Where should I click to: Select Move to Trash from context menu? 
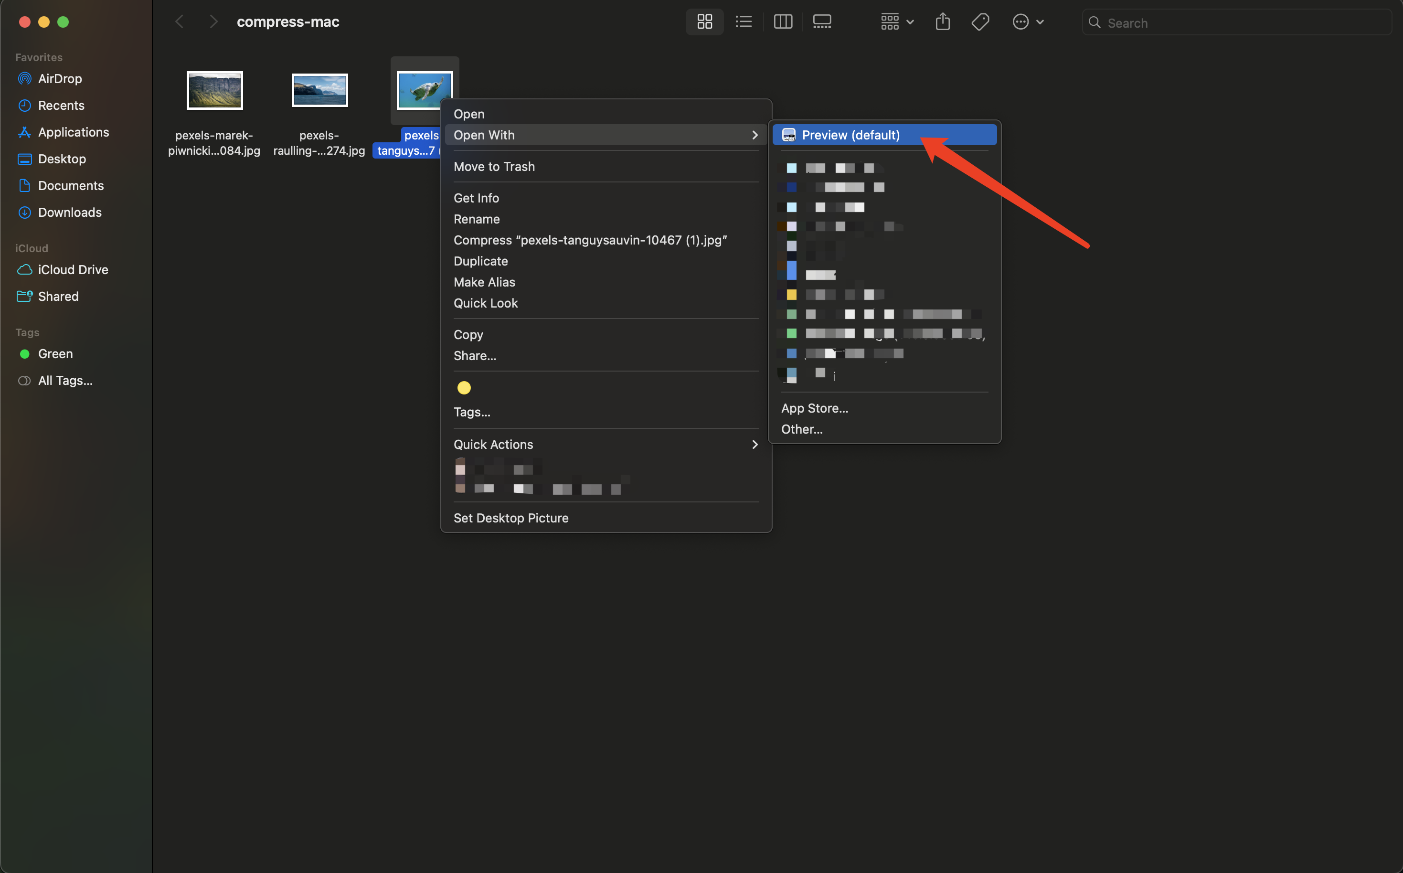coord(494,166)
